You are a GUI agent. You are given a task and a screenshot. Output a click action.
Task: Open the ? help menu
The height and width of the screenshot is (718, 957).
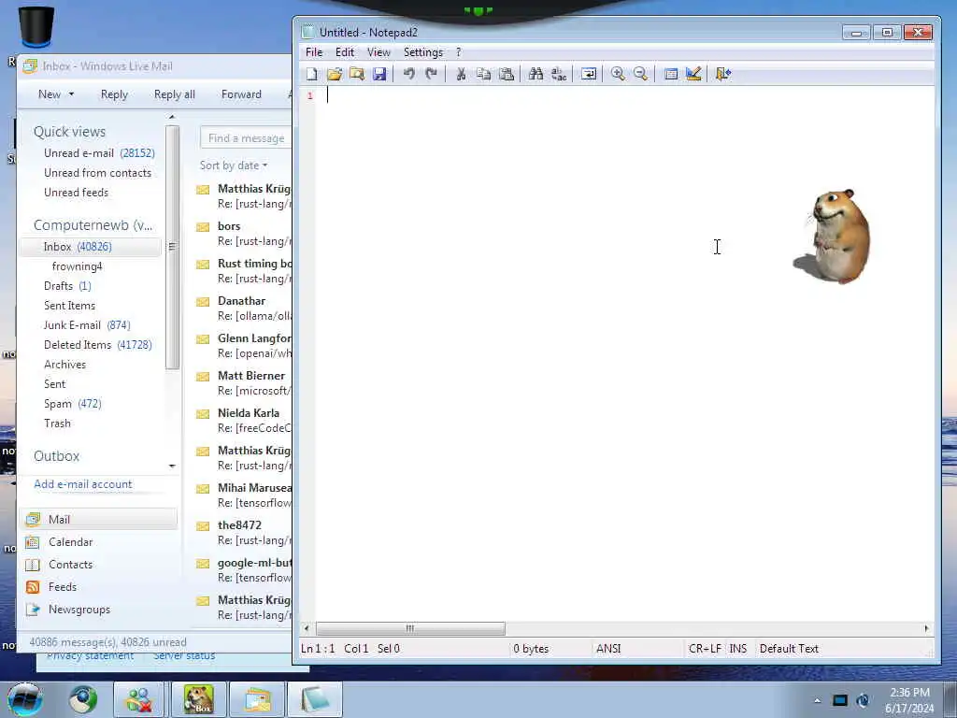[x=458, y=52]
